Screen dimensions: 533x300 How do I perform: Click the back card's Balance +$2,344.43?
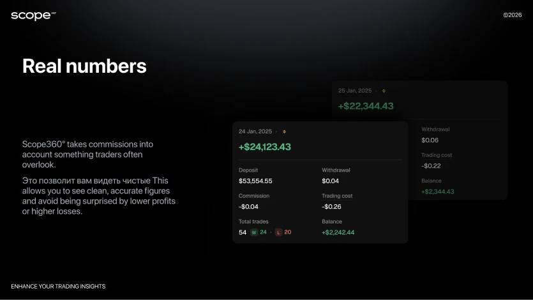(x=438, y=191)
